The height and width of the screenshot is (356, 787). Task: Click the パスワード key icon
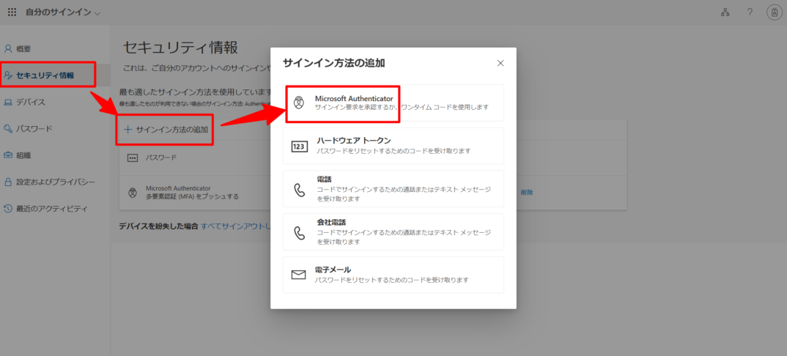[x=8, y=129]
